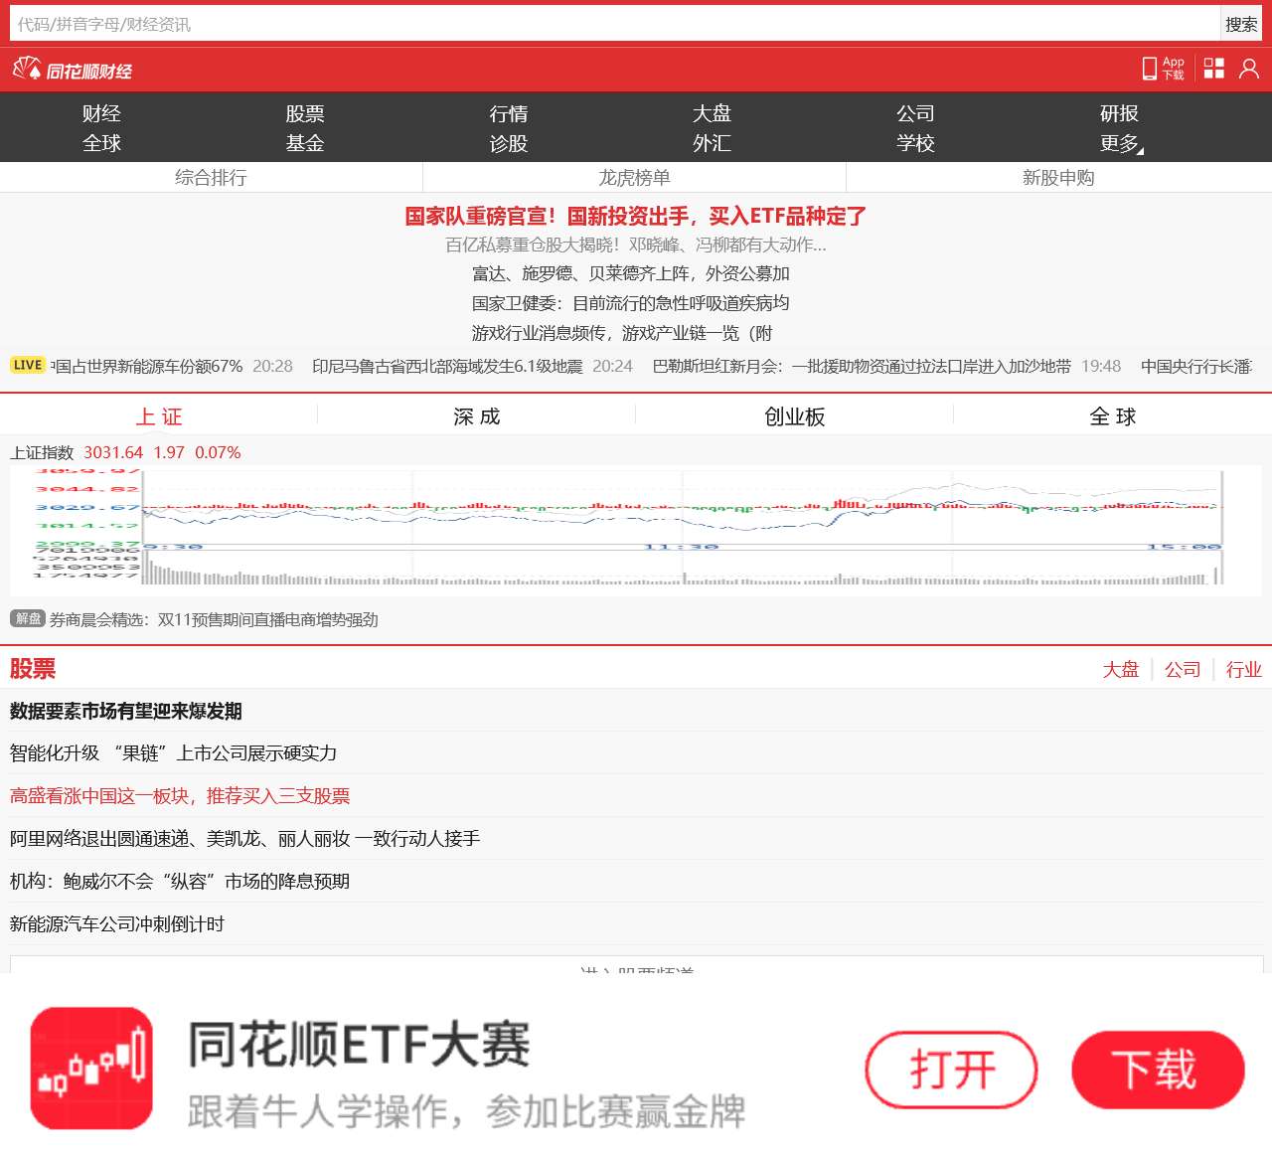Click the 同花顺ETF大赛 app icon

tap(91, 1068)
